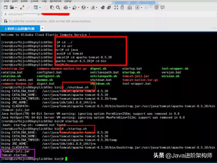The width and height of the screenshot is (217, 163).
Task: Click the Print icon in toolbar
Action: [x=65, y=7]
